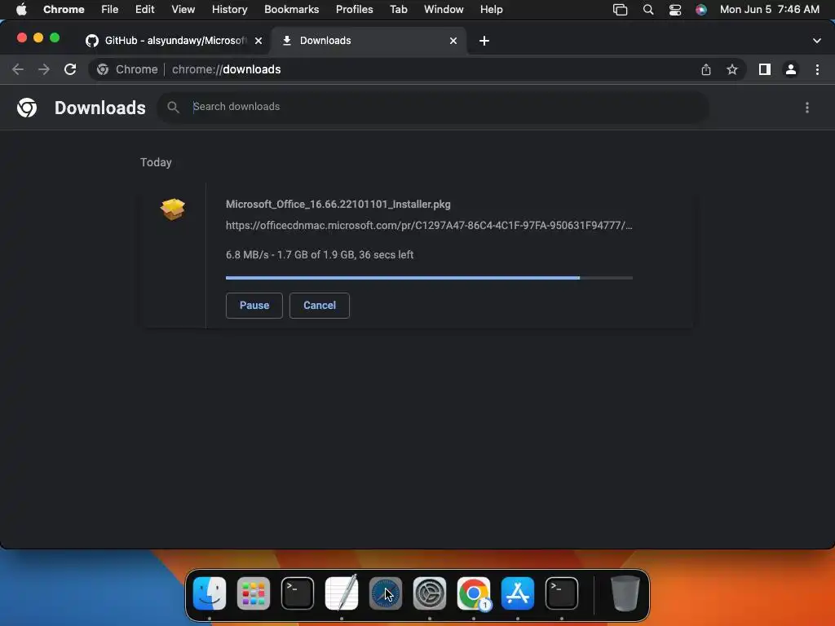Screen dimensions: 835x626
Task: Toggle the Chrome side panel icon
Action: point(765,69)
